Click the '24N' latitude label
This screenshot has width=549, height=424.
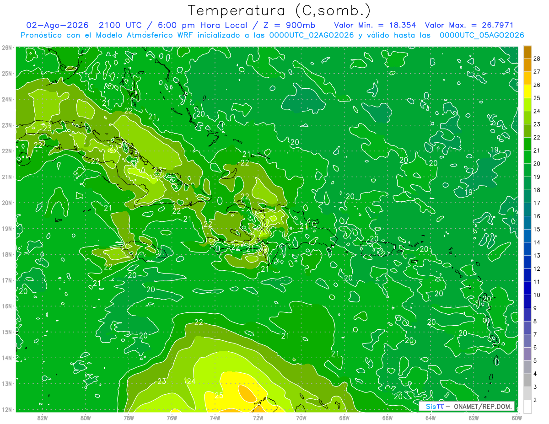pyautogui.click(x=7, y=99)
